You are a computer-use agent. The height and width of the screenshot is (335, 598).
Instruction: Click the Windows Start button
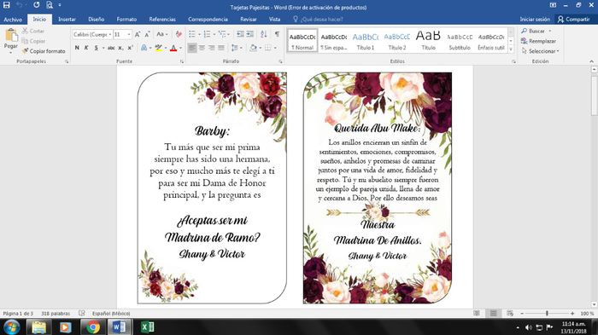[x=11, y=327]
